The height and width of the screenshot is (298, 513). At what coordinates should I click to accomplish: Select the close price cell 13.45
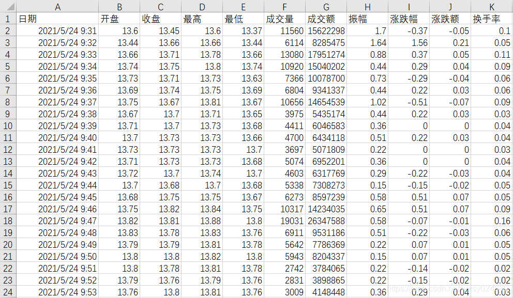pyautogui.click(x=161, y=30)
